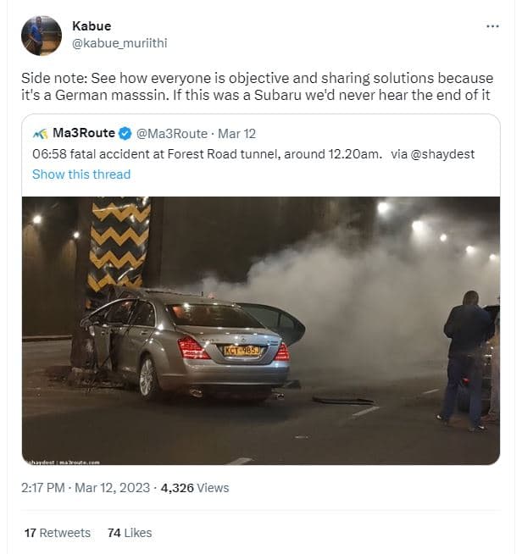This screenshot has height=554, width=522.
Task: Click the car's yellow license plate in photo
Action: coord(242,351)
